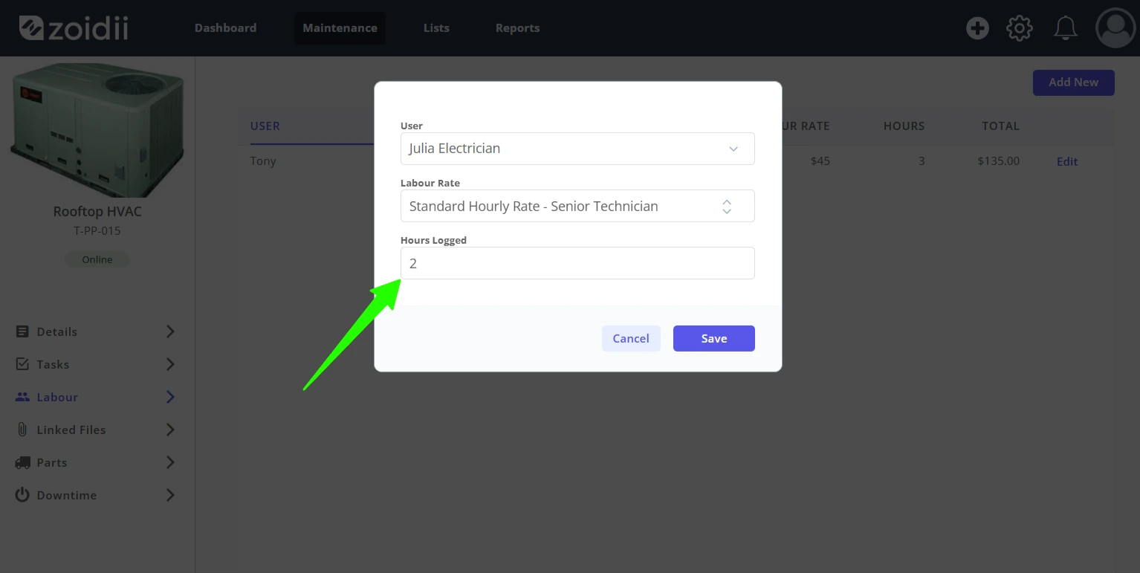Click the $135.00 total cell
1140x573 pixels.
tap(999, 161)
